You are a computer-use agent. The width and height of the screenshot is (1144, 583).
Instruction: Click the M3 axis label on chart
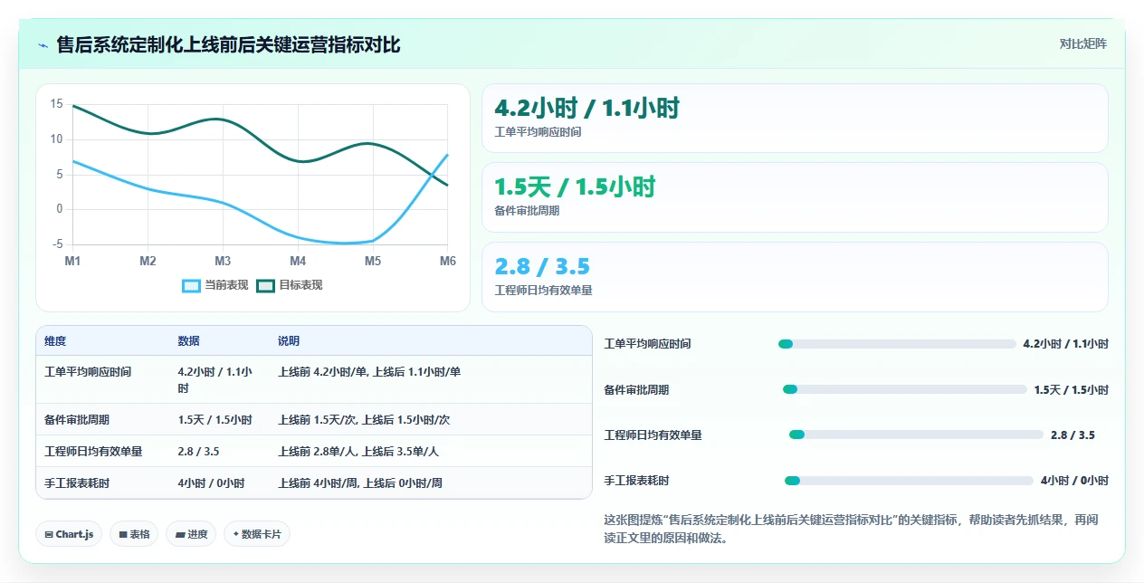223,261
